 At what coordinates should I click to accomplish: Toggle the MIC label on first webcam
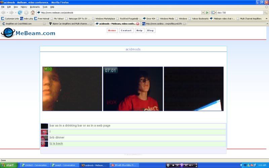pyautogui.click(x=48, y=69)
